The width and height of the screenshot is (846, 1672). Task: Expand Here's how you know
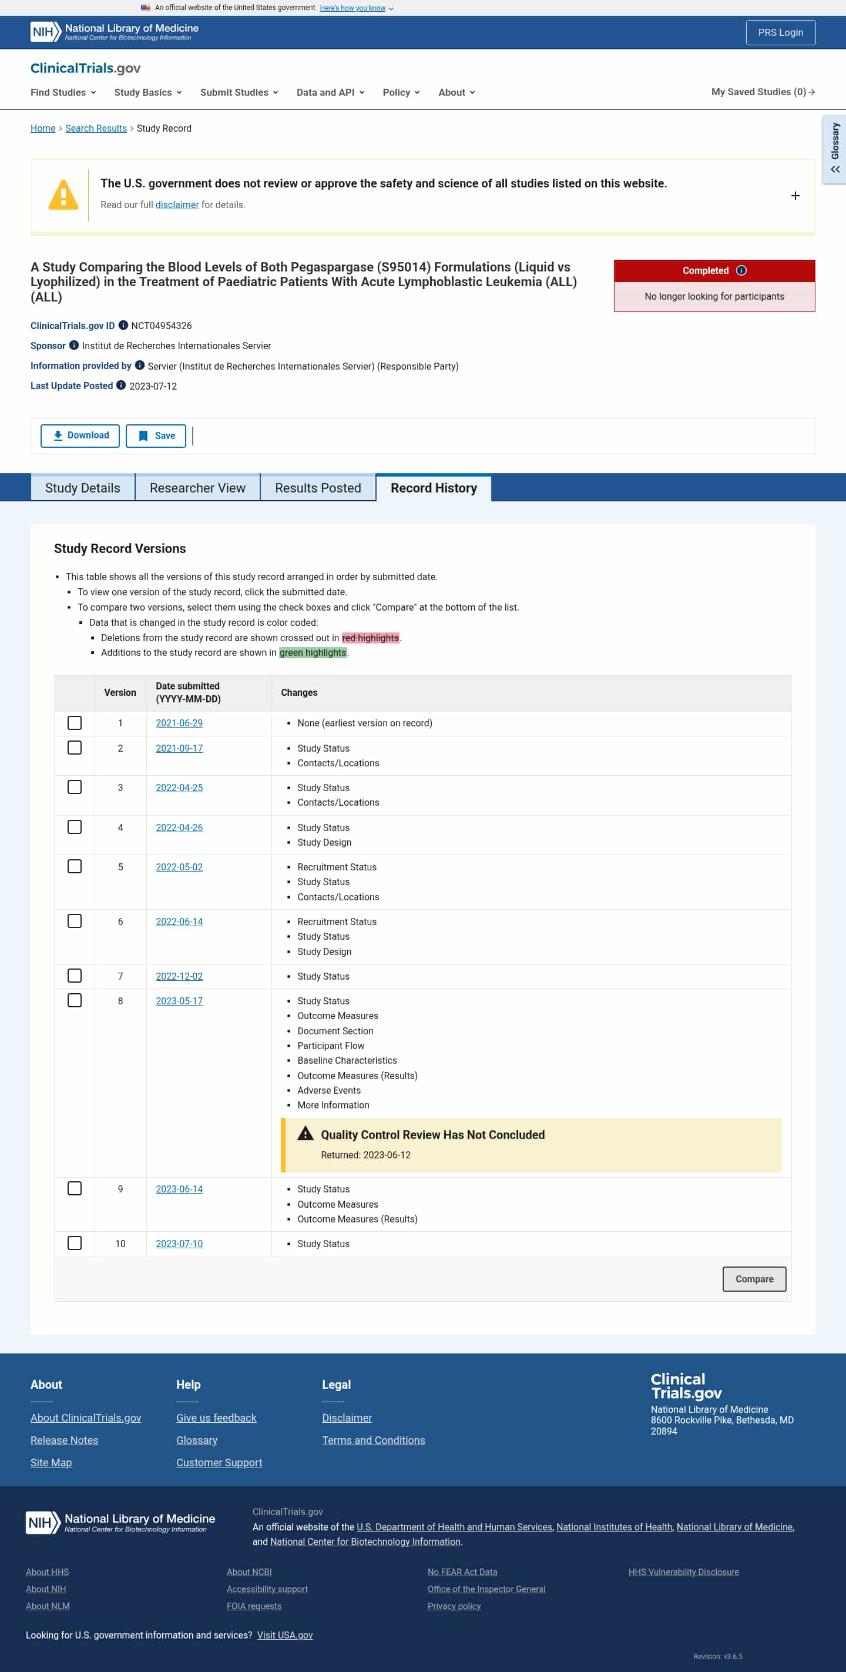point(356,8)
